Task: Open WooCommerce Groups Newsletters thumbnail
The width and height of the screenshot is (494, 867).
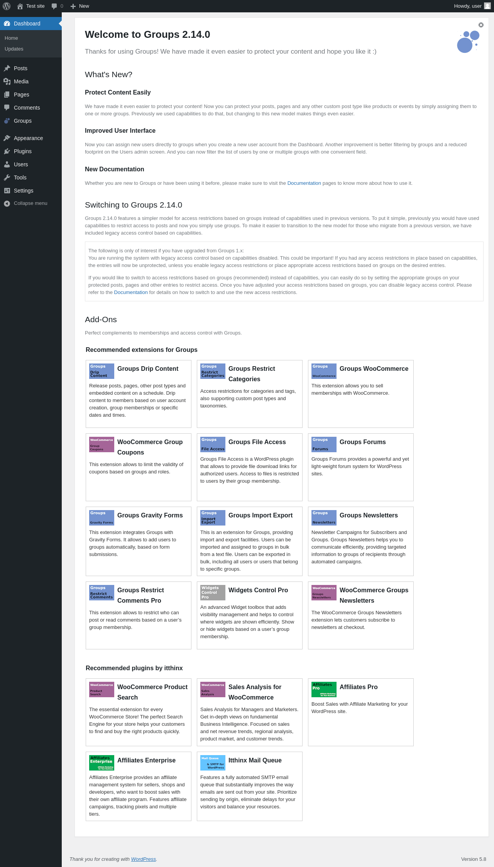Action: (324, 593)
